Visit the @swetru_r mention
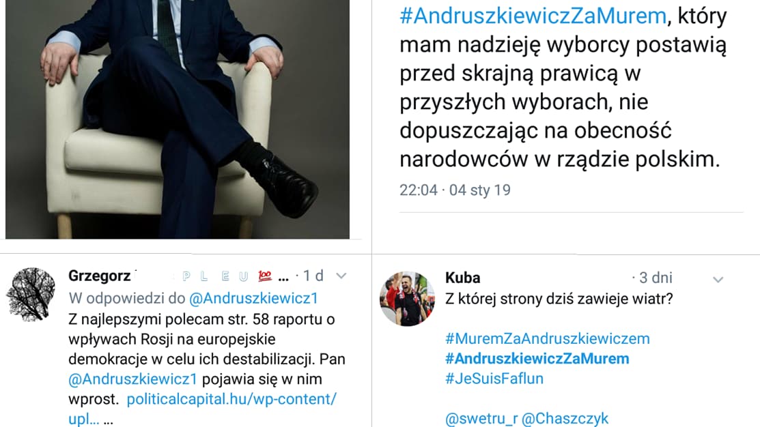Viewport: 760px width, 427px height. pyautogui.click(x=481, y=419)
